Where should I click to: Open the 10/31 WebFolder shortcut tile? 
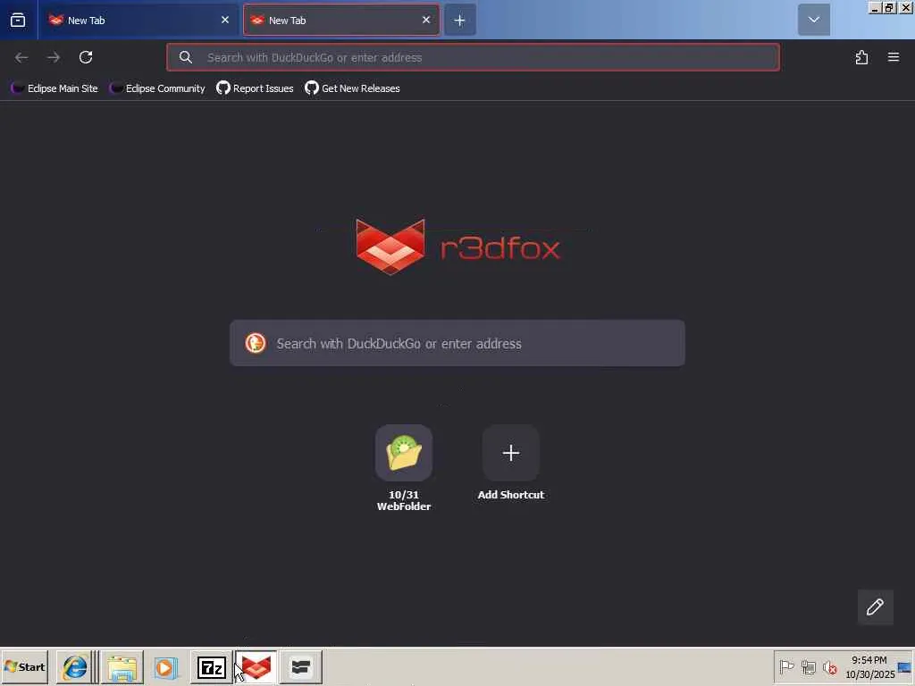(404, 453)
